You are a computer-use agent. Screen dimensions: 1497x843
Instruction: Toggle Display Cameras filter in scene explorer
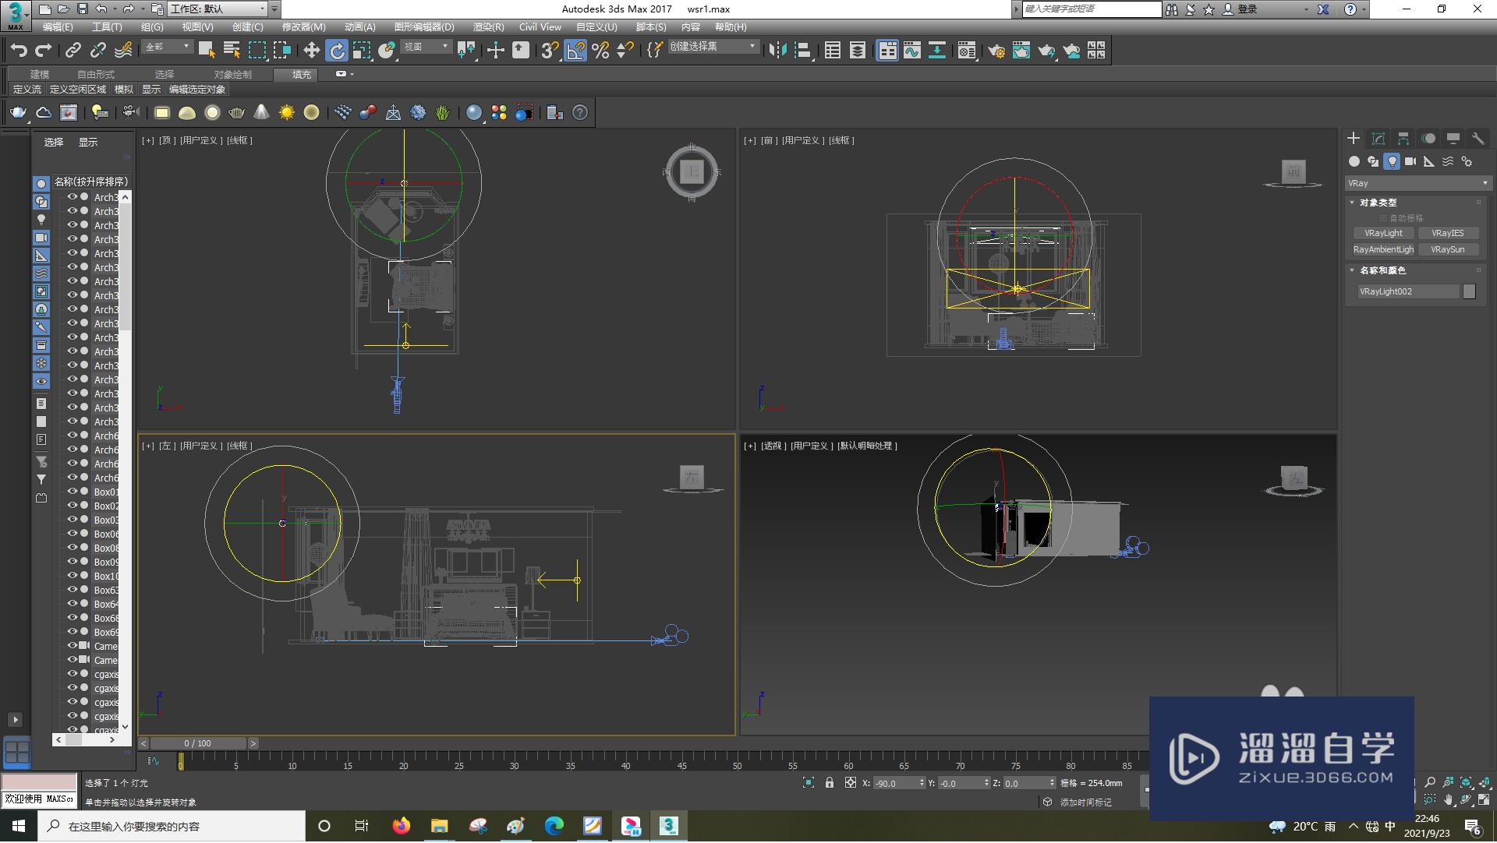41,238
